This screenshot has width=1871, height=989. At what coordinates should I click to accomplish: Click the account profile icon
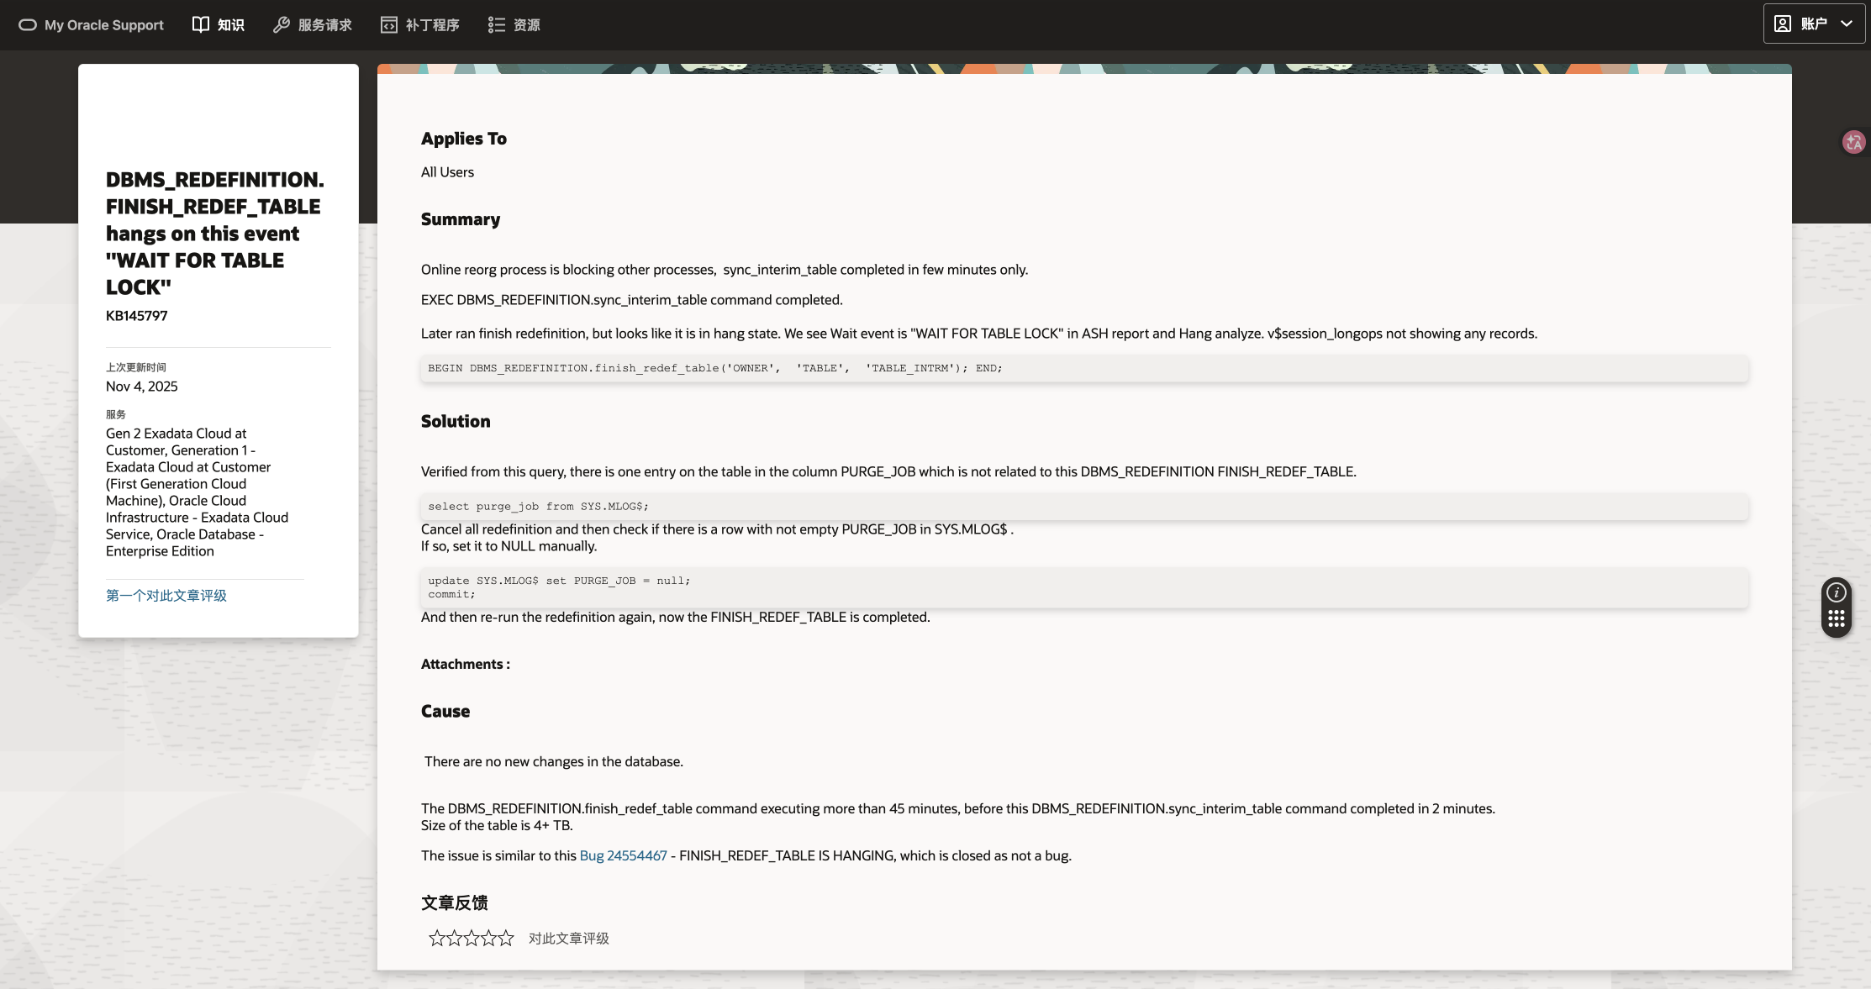1783,24
